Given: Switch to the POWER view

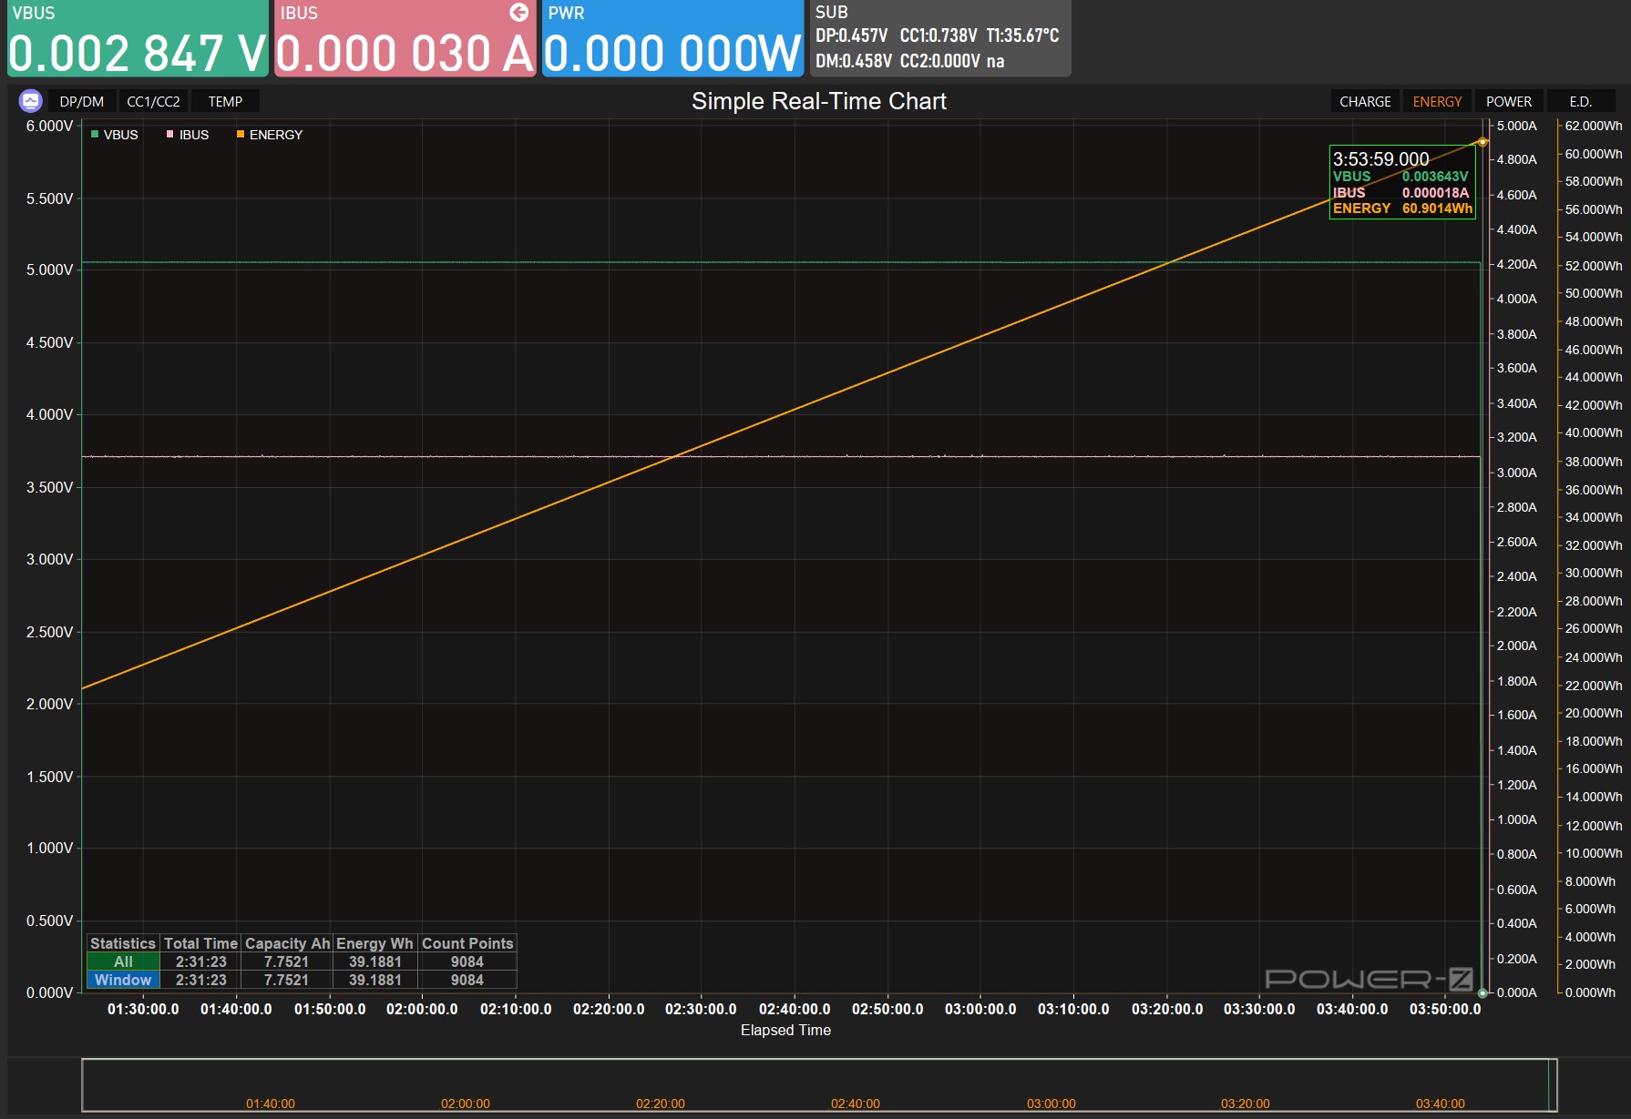Looking at the screenshot, I should pyautogui.click(x=1509, y=101).
